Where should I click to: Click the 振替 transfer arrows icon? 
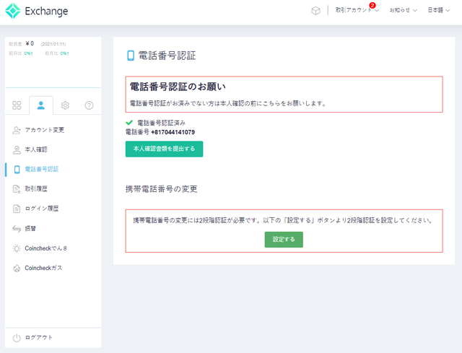[x=17, y=229]
